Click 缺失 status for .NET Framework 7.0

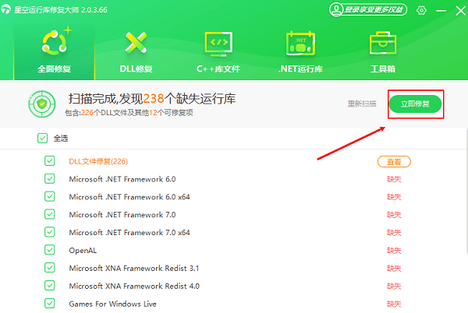pyautogui.click(x=394, y=215)
